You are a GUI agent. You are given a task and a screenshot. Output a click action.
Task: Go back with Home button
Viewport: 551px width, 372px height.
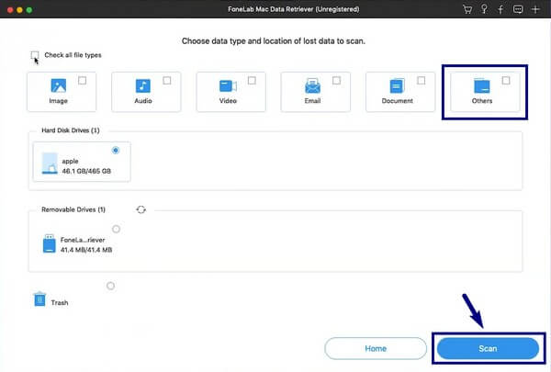click(376, 348)
